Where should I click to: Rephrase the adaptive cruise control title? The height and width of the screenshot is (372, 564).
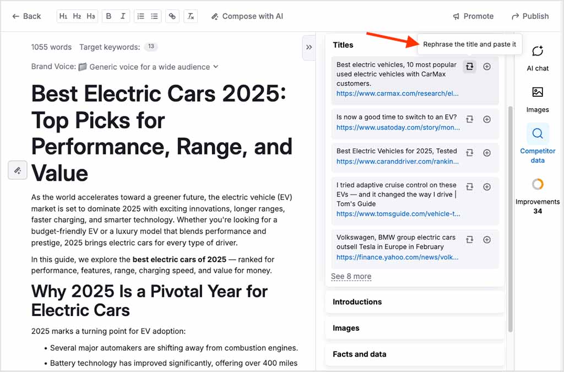[x=469, y=187]
